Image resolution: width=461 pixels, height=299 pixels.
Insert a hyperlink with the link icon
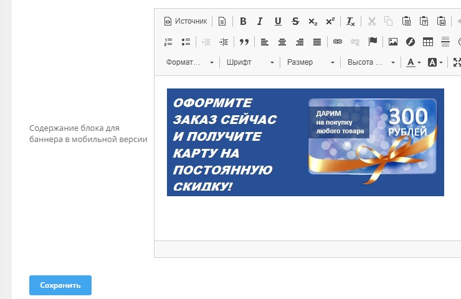pos(338,42)
